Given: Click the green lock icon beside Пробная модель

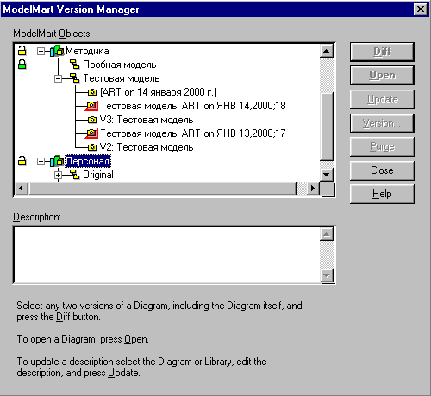Looking at the screenshot, I should coord(22,65).
